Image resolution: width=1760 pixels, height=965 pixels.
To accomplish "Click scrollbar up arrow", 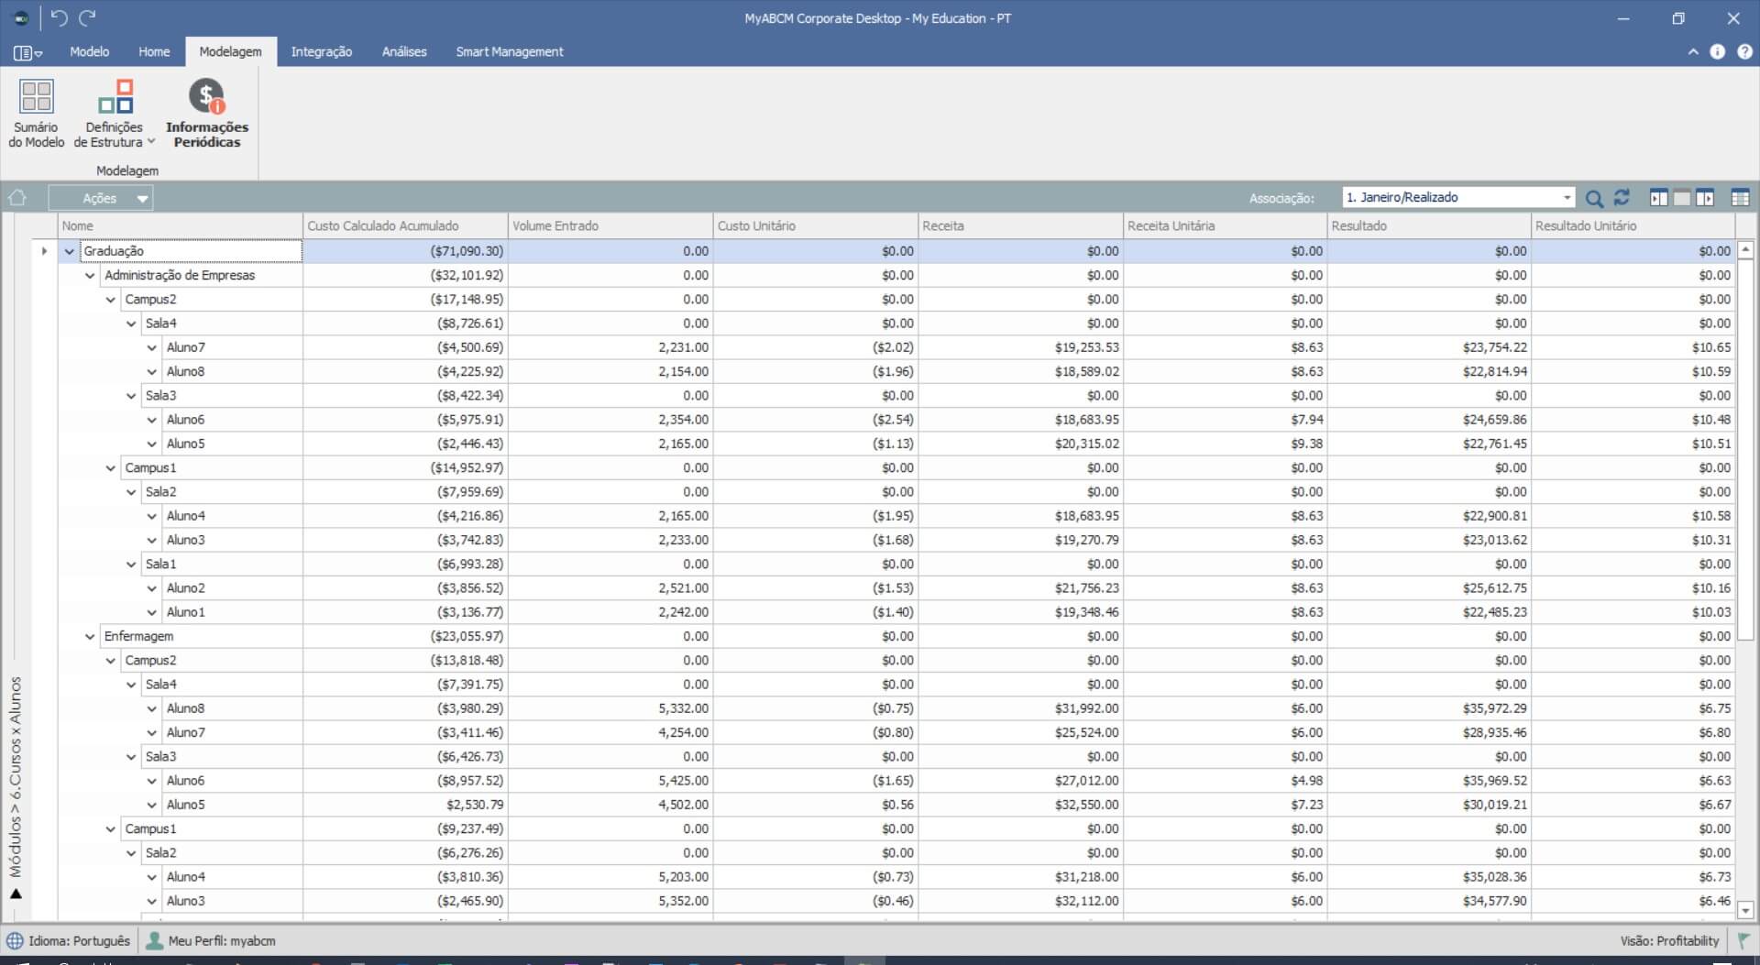I will [1746, 249].
